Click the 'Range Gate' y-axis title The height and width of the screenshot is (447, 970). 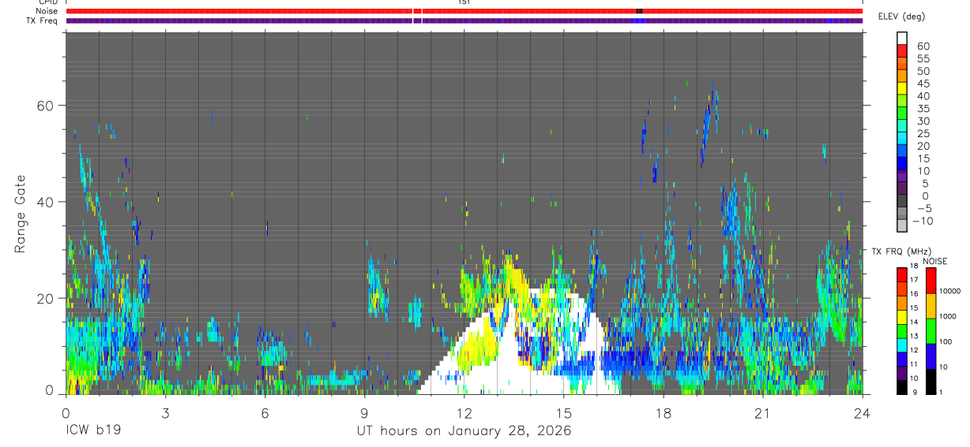[21, 214]
